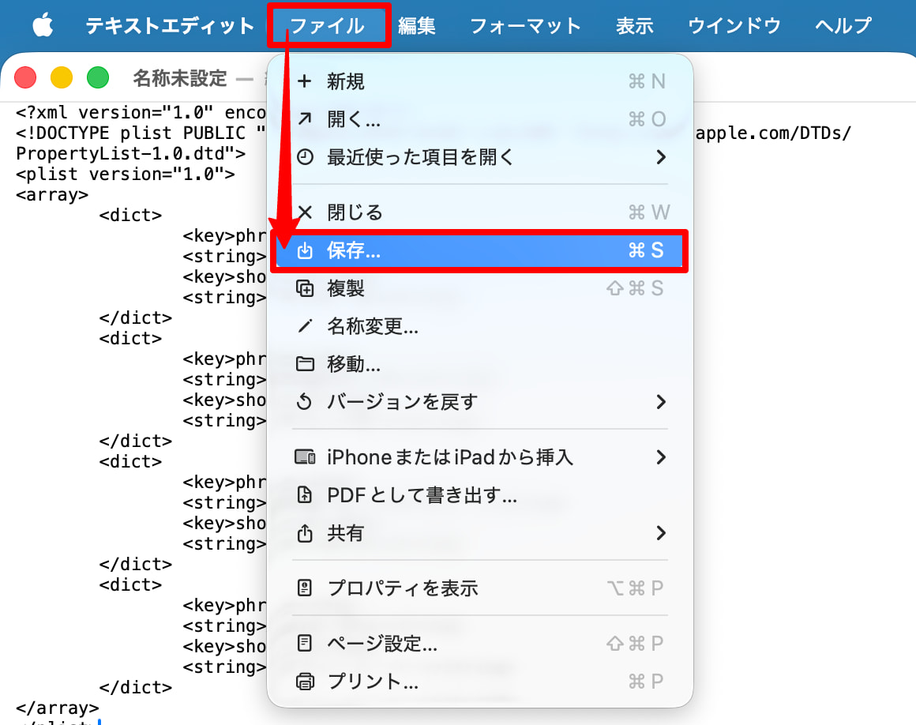Click the apple.com/DTDs/ text
This screenshot has width=916, height=725.
tap(773, 133)
